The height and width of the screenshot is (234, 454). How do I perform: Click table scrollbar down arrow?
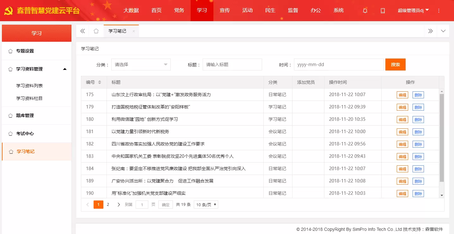442,195
